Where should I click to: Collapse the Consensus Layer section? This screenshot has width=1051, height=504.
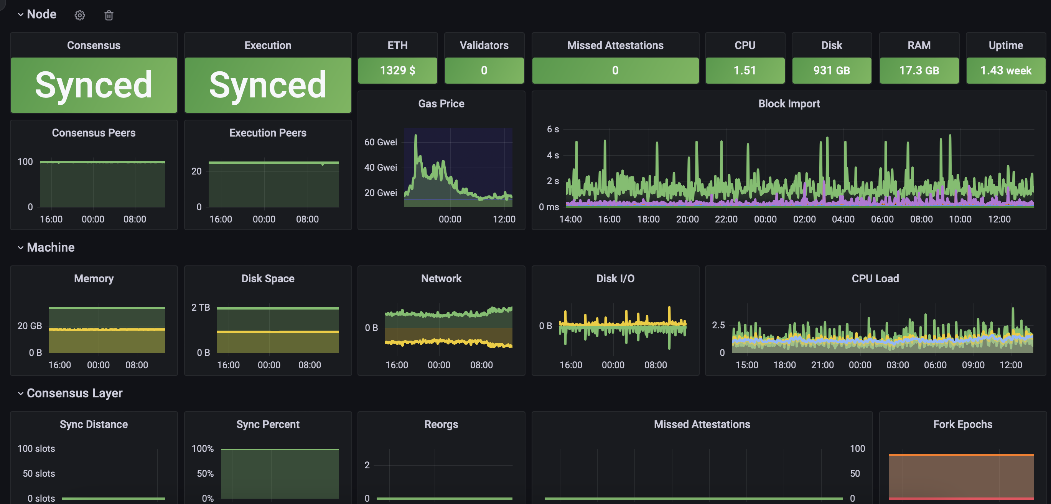point(20,394)
